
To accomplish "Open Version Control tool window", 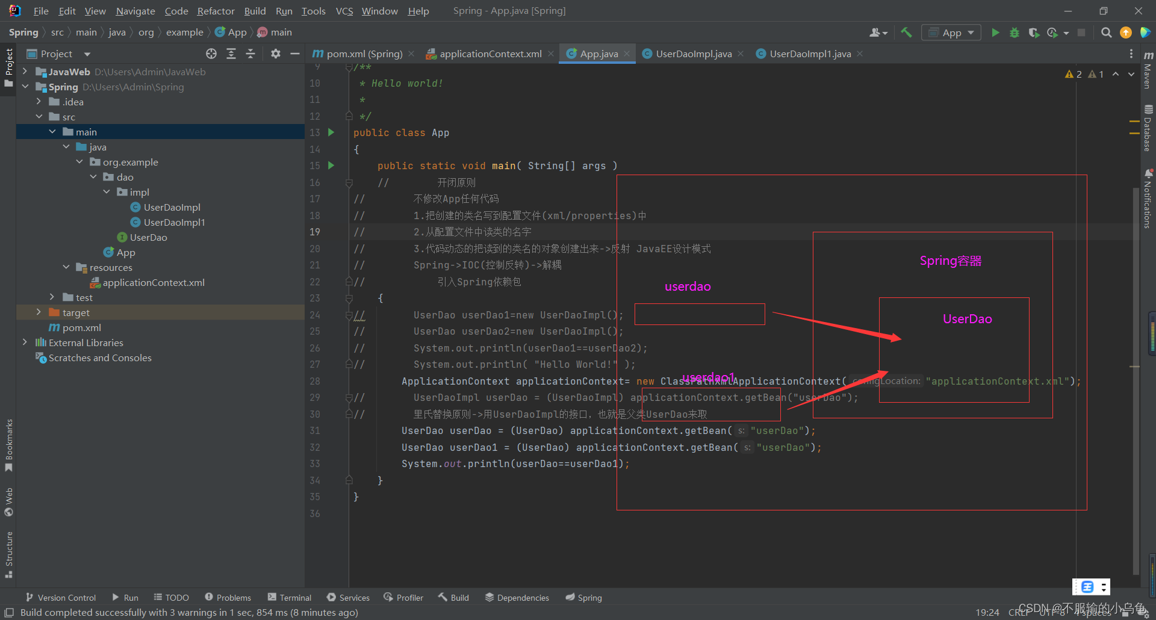I will pos(60,598).
